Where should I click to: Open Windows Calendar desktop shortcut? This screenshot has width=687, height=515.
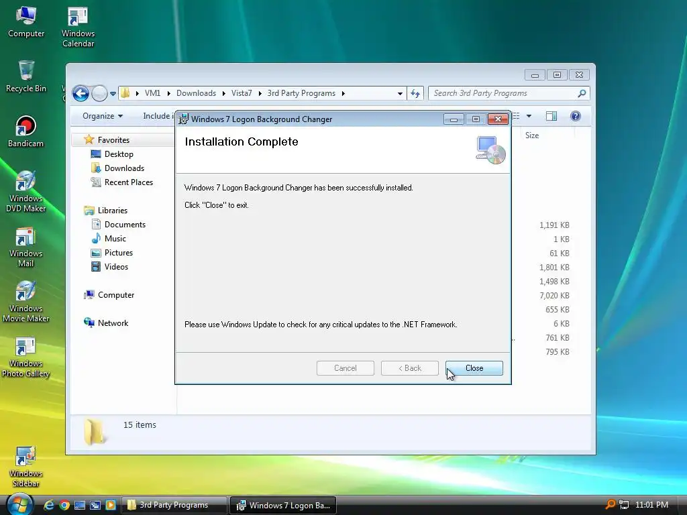tap(78, 26)
